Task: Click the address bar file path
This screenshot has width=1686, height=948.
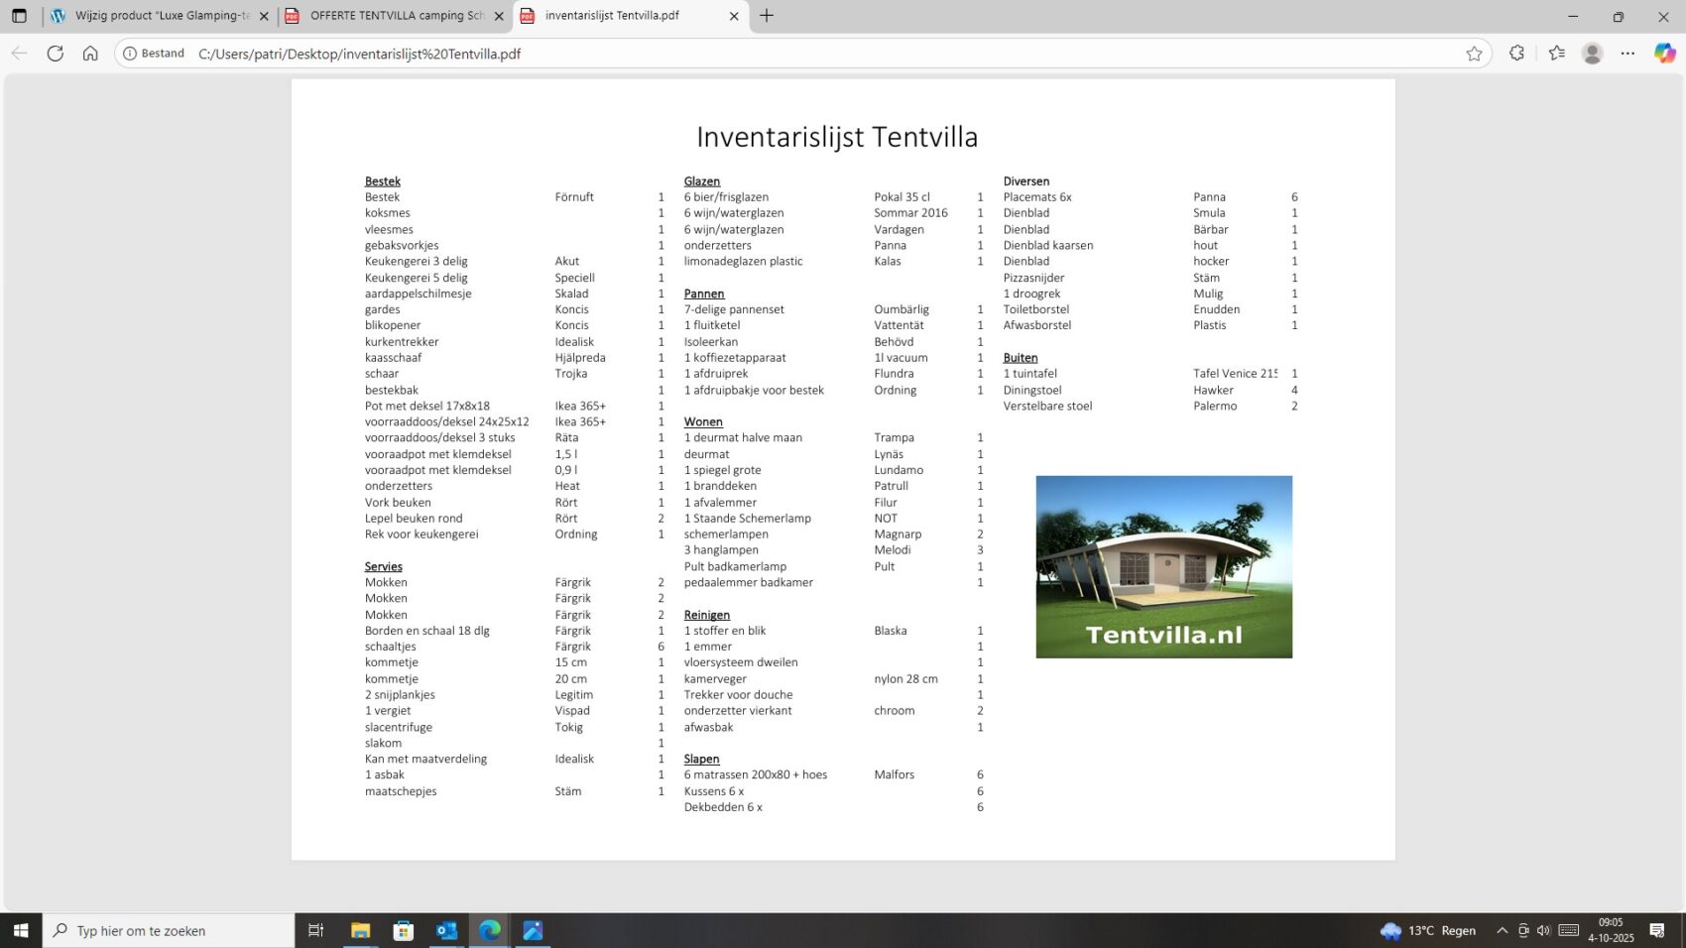Action: [359, 54]
